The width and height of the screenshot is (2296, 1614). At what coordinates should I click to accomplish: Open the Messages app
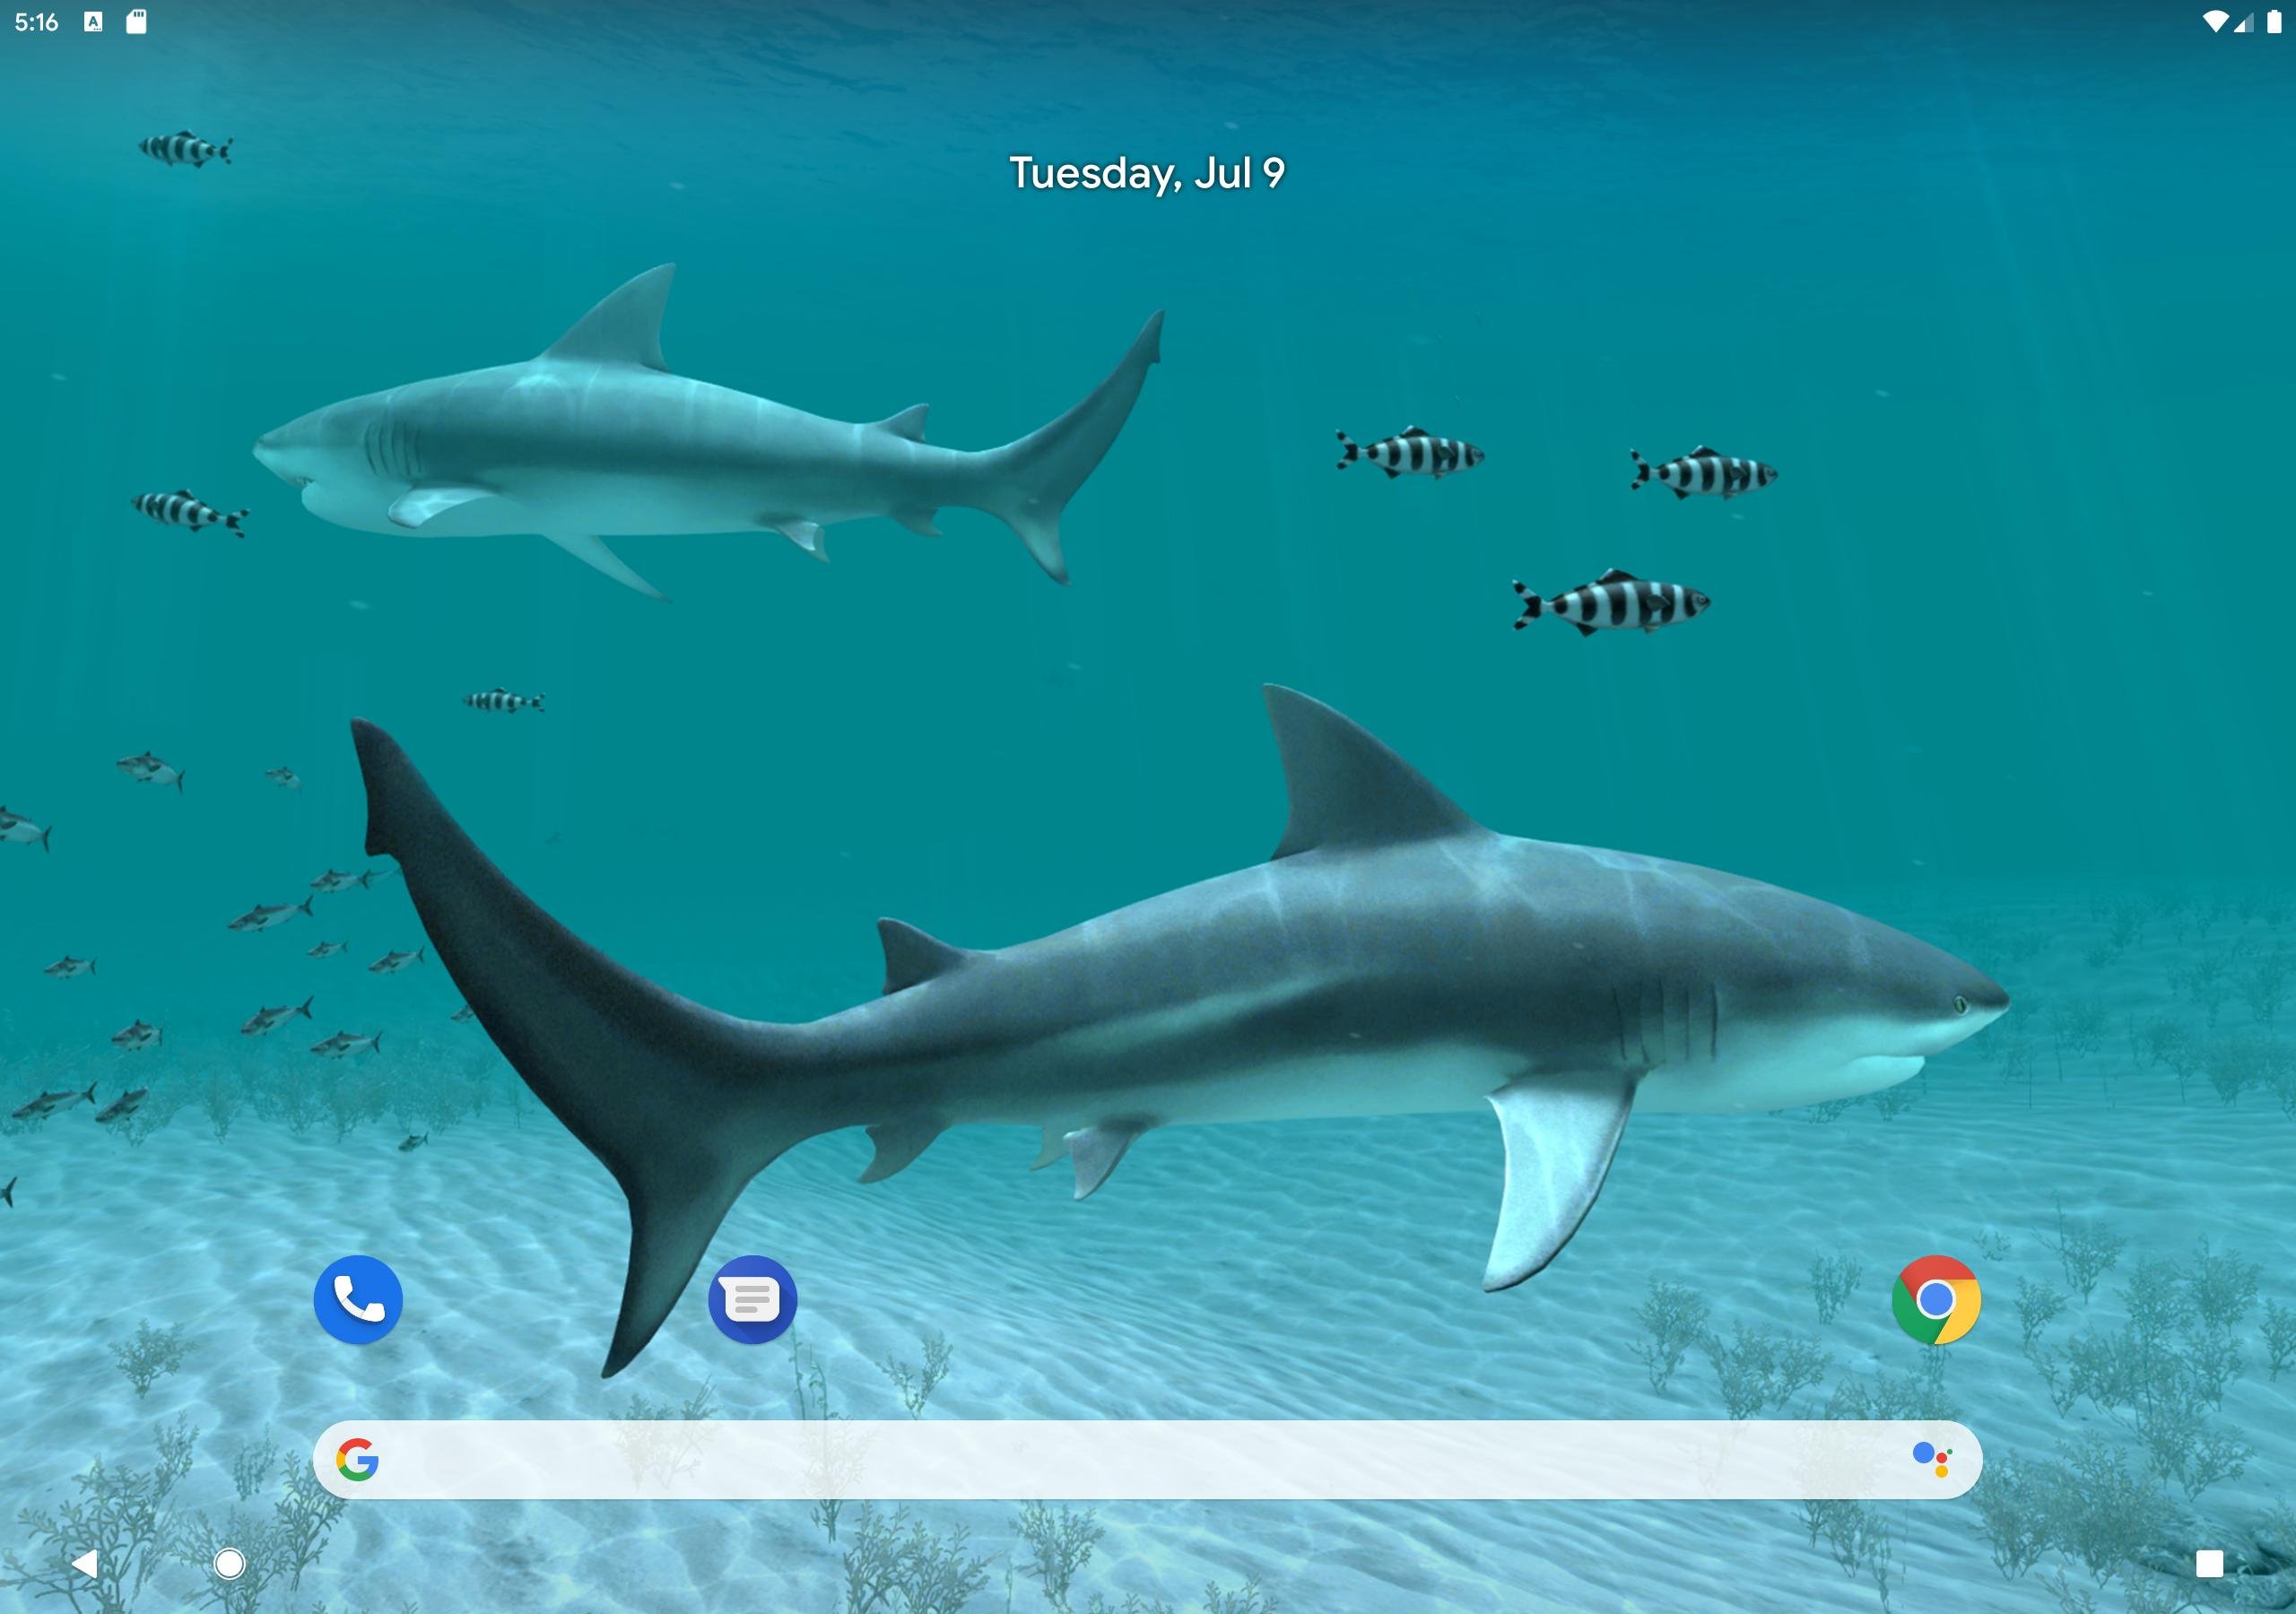pos(752,1299)
